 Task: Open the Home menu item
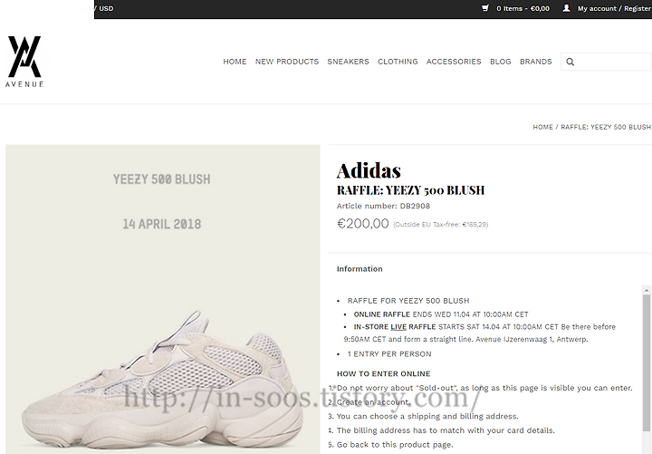pos(235,62)
